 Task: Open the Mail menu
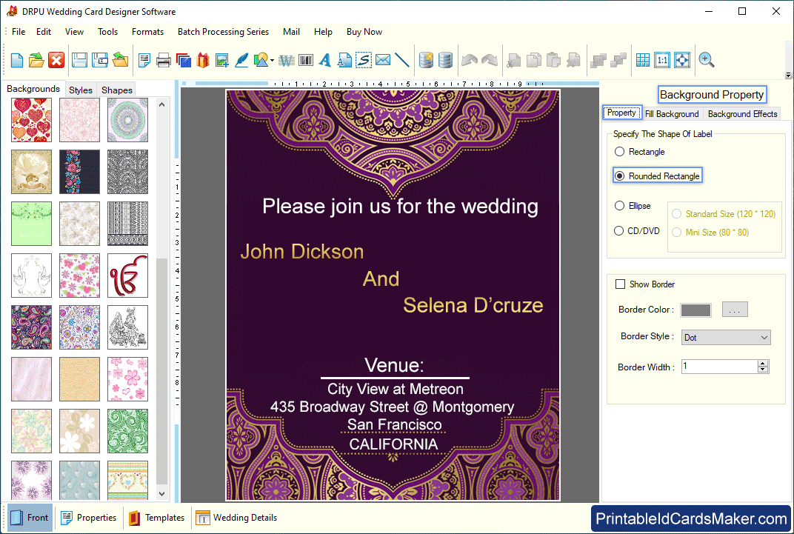tap(291, 32)
